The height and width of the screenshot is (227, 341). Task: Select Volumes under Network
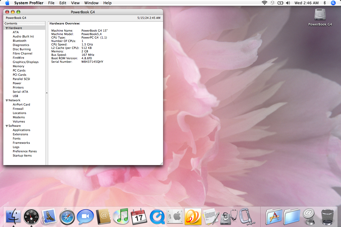click(x=19, y=121)
